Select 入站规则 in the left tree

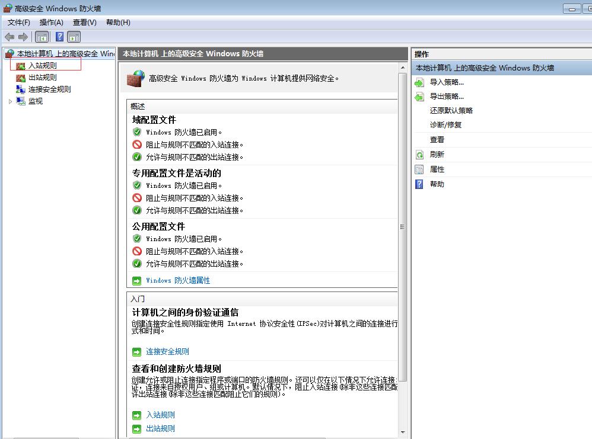(43, 66)
